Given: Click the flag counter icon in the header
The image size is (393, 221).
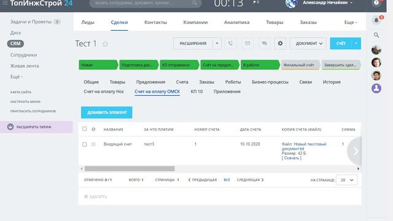Looking at the screenshot, I should (256, 2).
